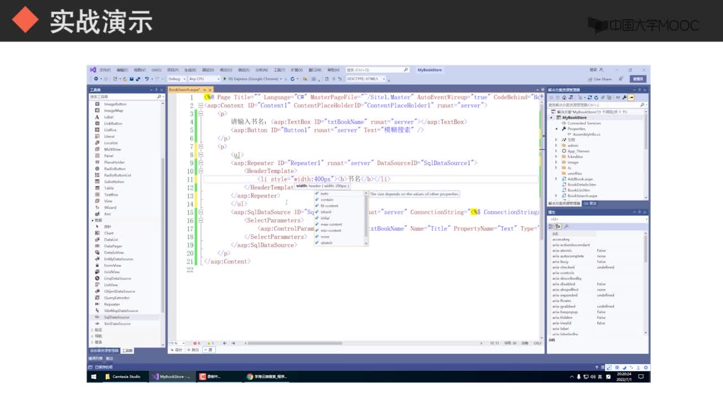The image size is (723, 407).
Task: Switch to the 设计 design view tab
Action: point(176,350)
